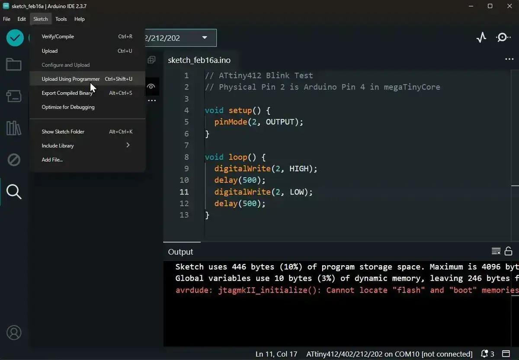Toggle the output scroll lock icon
The image size is (519, 360).
(x=509, y=251)
